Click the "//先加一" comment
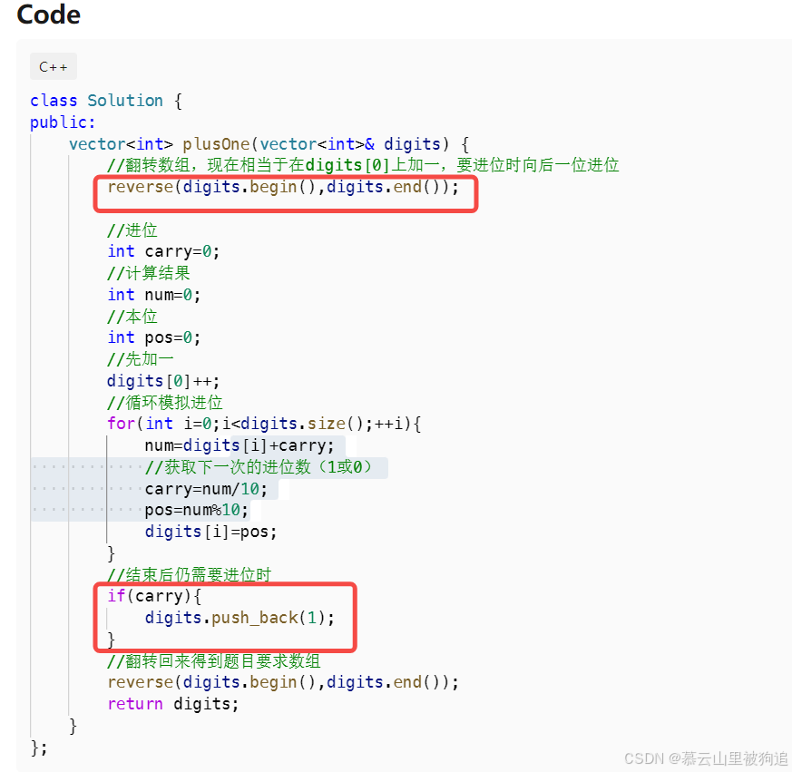 [x=141, y=359]
